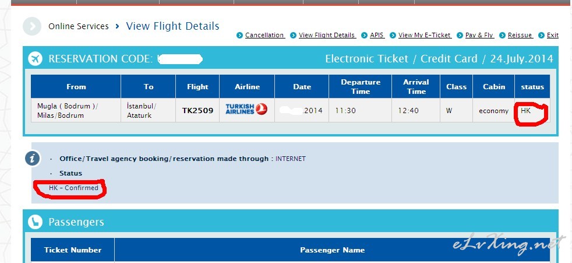Select flight number TK2509 in the table
This screenshot has height=263, width=572.
tap(197, 111)
